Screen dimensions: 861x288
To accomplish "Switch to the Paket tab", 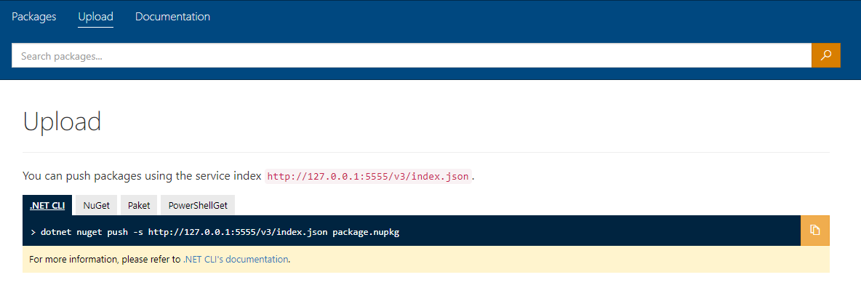I will click(139, 206).
